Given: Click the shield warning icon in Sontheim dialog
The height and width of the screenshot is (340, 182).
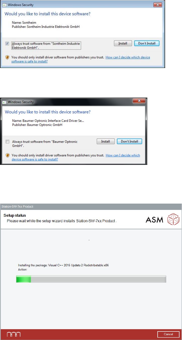Looking at the screenshot, I should [7, 57].
